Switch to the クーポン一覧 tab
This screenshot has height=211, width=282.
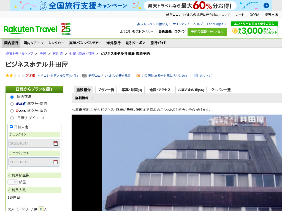pos(221,90)
